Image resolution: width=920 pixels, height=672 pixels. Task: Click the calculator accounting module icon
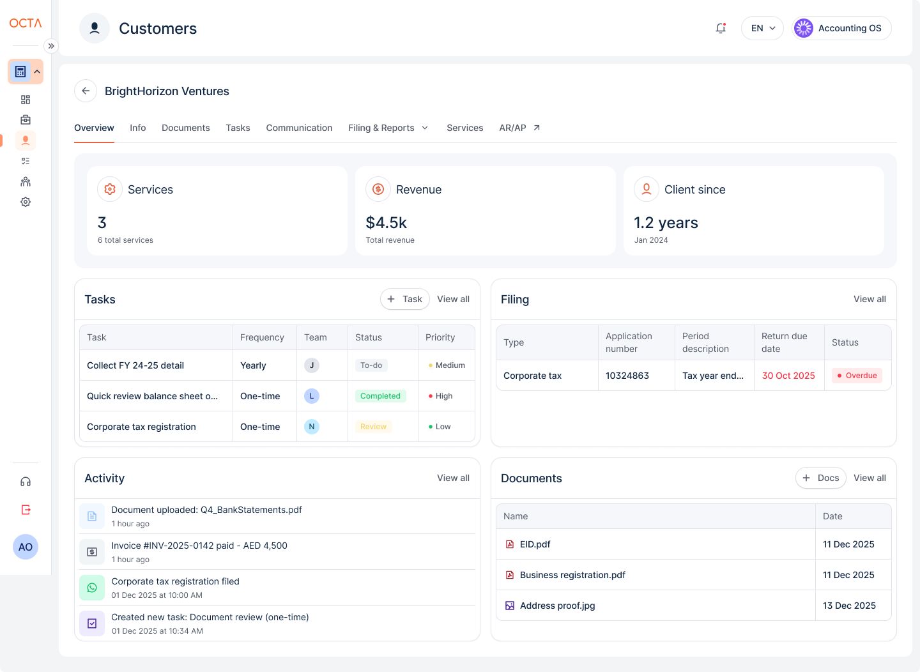20,72
